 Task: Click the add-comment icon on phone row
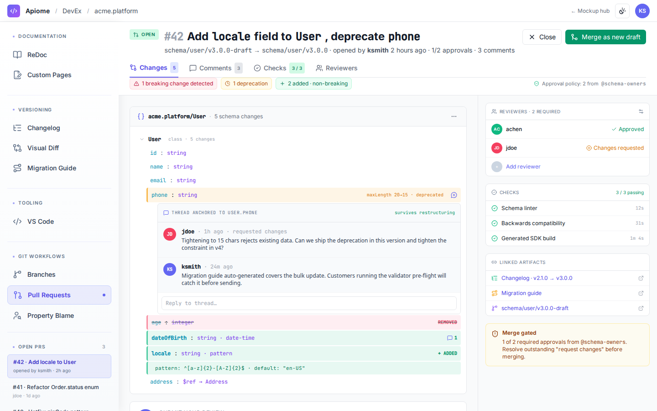click(x=454, y=195)
